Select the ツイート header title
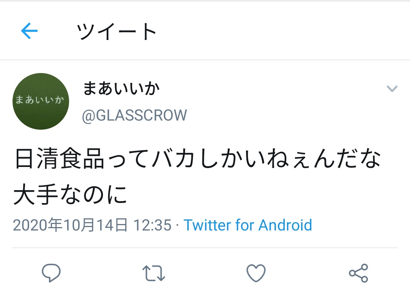 [117, 31]
